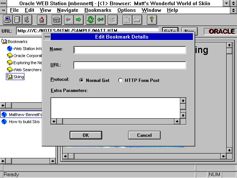The image size is (237, 178).
Task: Click the green reload arrows toolbar icon
Action: [x=91, y=20]
